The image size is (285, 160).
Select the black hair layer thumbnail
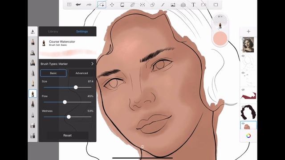click(x=248, y=112)
